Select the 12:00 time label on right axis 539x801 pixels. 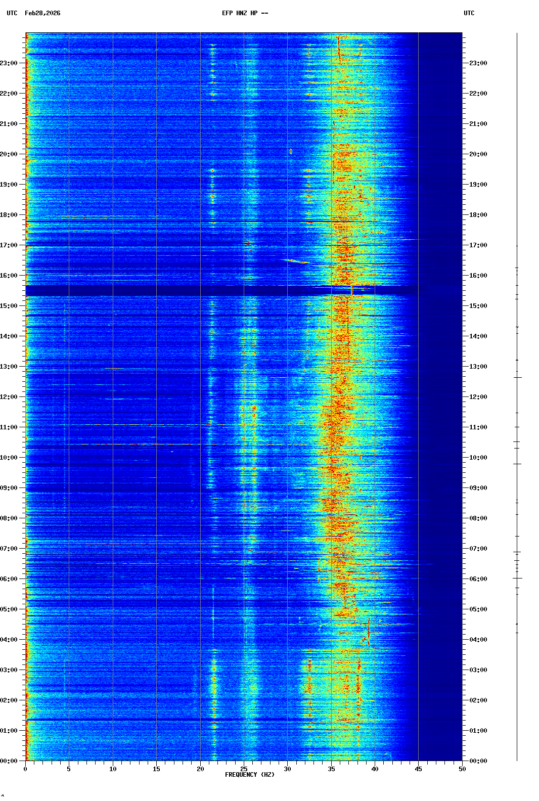click(x=478, y=397)
